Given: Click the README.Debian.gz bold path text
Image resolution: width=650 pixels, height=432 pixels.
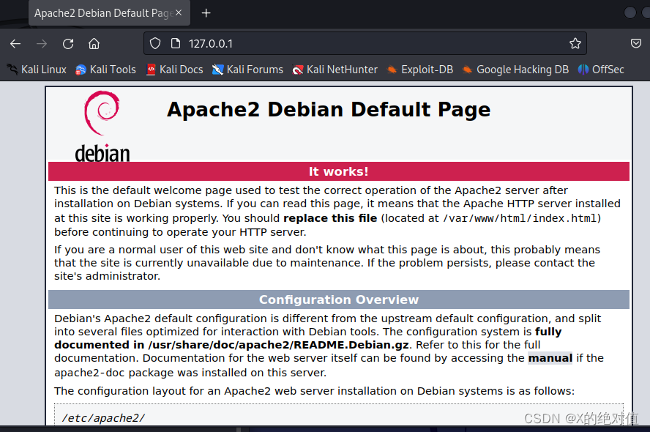Looking at the screenshot, I should click(279, 345).
